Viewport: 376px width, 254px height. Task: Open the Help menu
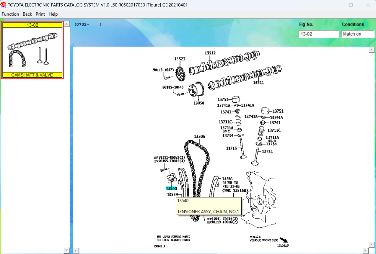[53, 14]
